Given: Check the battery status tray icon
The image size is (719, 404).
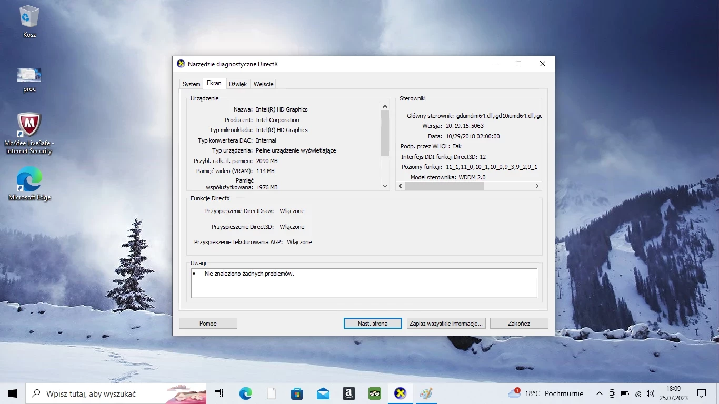Looking at the screenshot, I should click(625, 393).
